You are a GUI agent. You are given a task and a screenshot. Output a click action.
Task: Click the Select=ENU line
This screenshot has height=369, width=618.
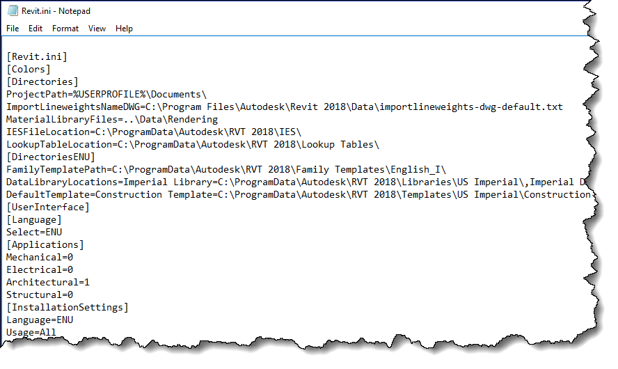(x=34, y=233)
